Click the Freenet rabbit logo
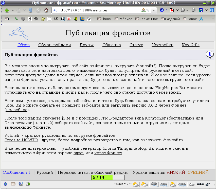The width and height of the screenshot is (216, 189). click(x=19, y=33)
